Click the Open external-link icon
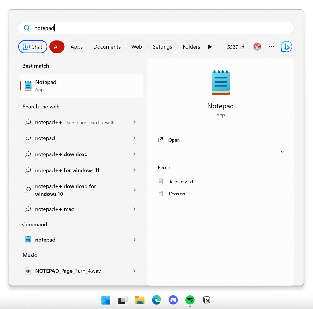313x309 pixels. tap(160, 140)
